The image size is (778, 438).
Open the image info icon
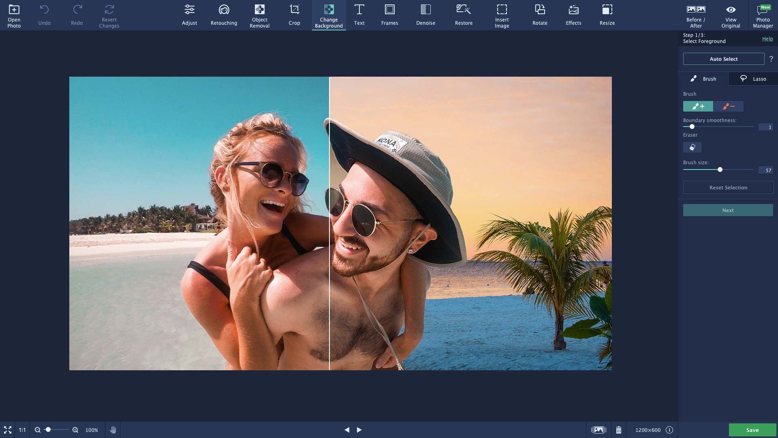pos(669,430)
